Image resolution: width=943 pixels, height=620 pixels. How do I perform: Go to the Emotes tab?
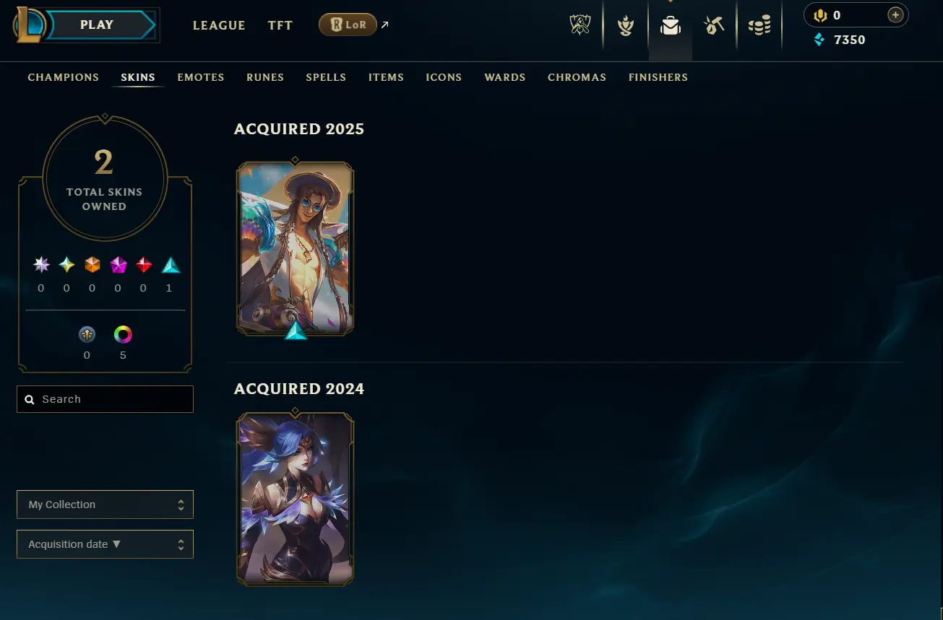click(x=201, y=77)
